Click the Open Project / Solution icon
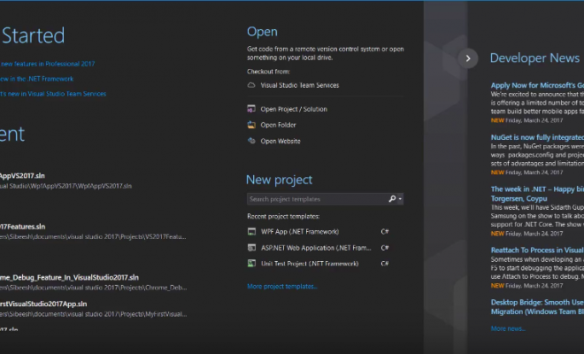584x354 pixels. (x=251, y=109)
